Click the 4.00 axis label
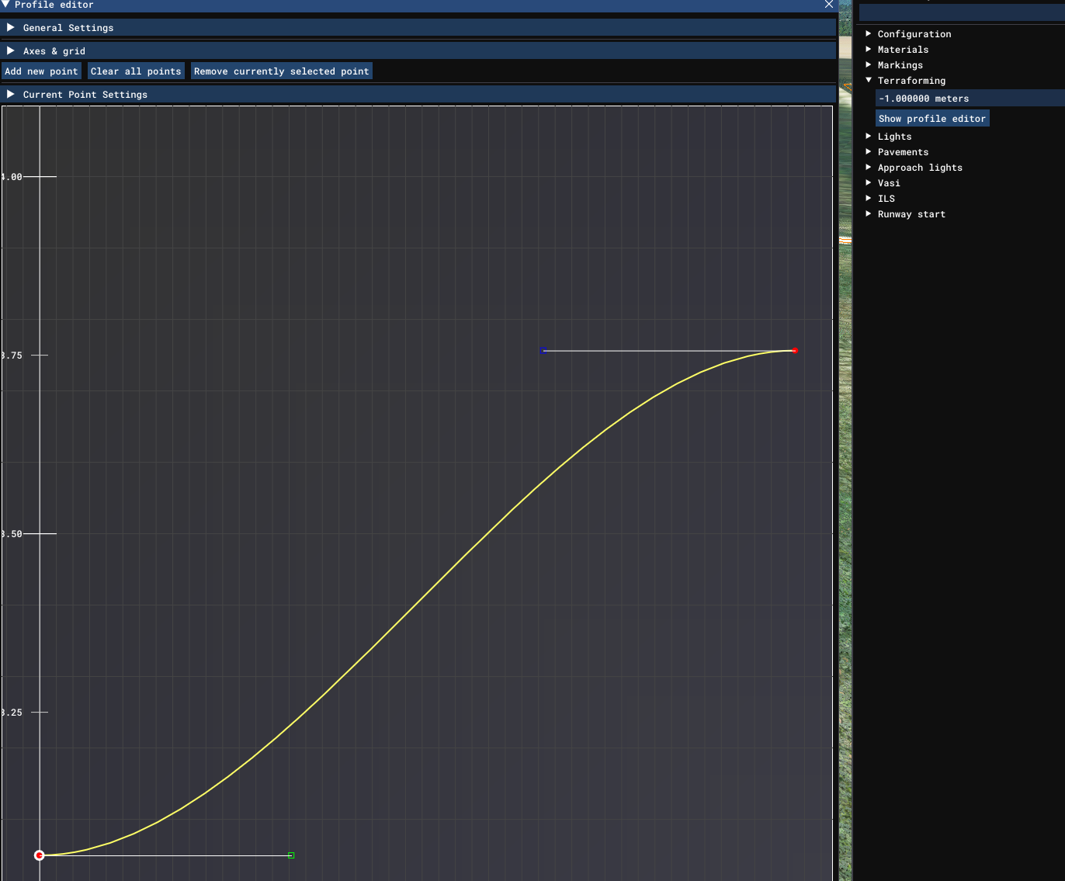The image size is (1065, 881). tap(12, 177)
